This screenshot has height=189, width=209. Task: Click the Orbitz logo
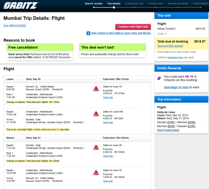click(x=21, y=5)
